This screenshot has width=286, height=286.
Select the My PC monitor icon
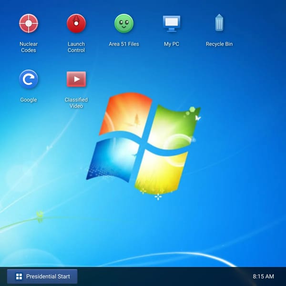172,23
